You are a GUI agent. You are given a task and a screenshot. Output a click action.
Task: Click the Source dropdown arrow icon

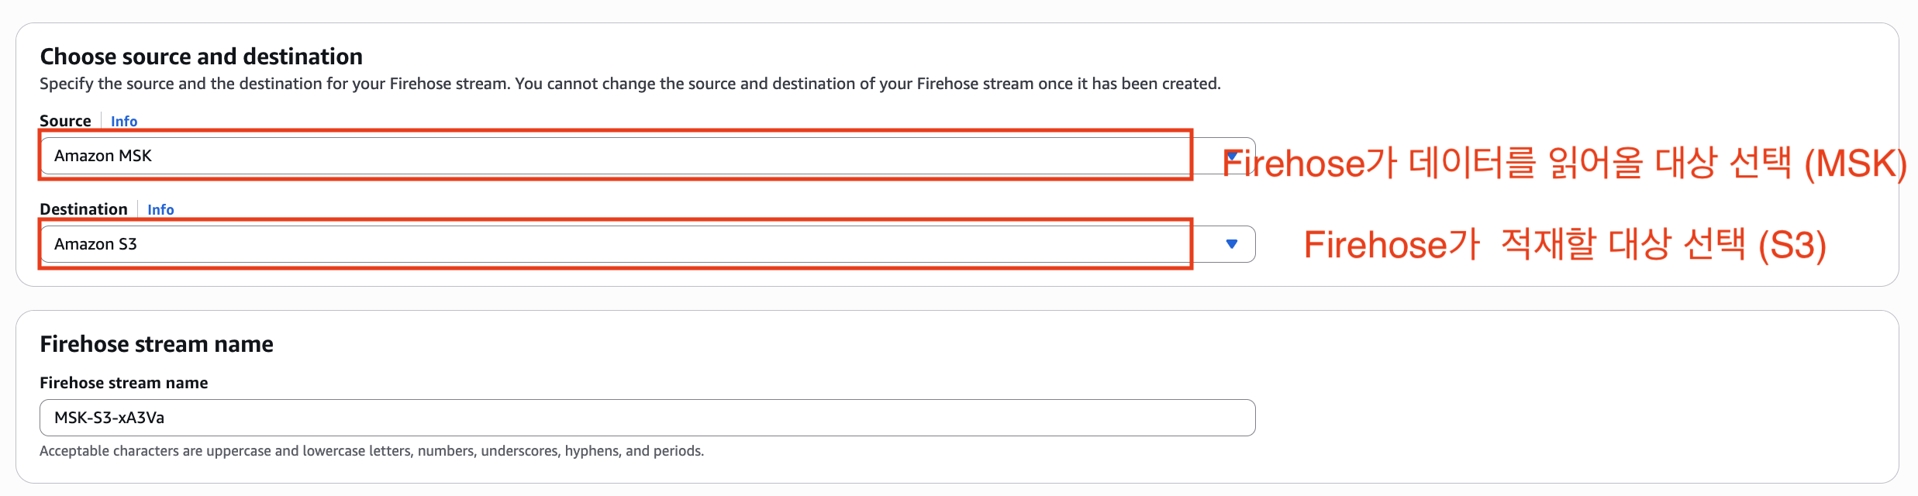[1232, 156]
